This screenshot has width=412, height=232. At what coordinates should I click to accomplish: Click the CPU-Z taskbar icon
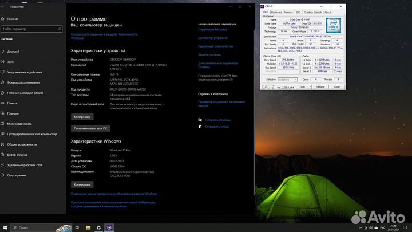(109, 227)
